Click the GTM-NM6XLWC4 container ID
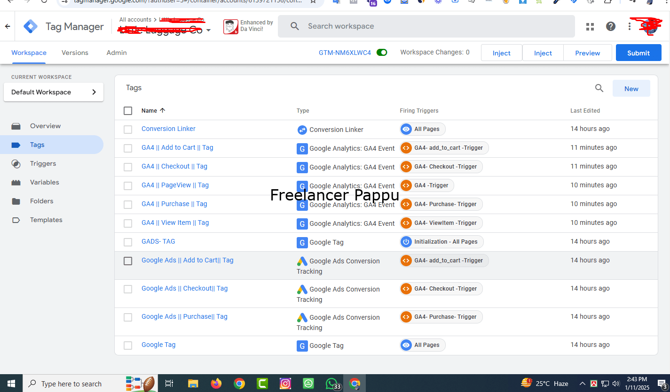Viewport: 670px width, 392px height. (x=345, y=53)
